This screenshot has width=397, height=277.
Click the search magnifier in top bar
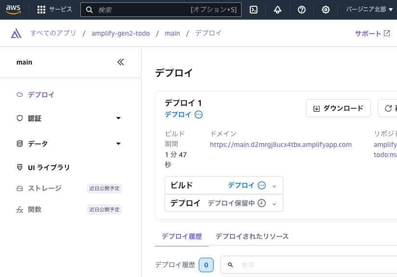tap(89, 10)
